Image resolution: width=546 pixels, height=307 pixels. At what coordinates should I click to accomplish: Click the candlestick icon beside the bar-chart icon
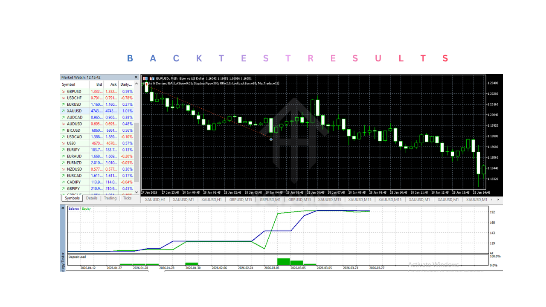pos(151,78)
